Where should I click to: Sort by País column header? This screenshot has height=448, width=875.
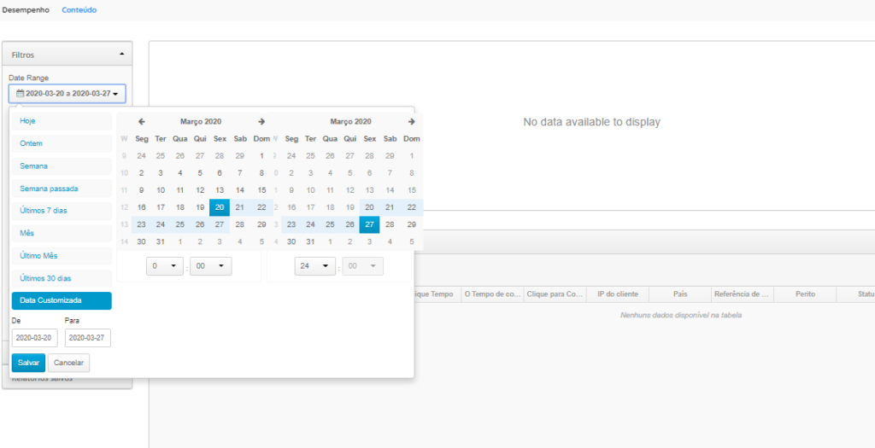[x=680, y=294]
